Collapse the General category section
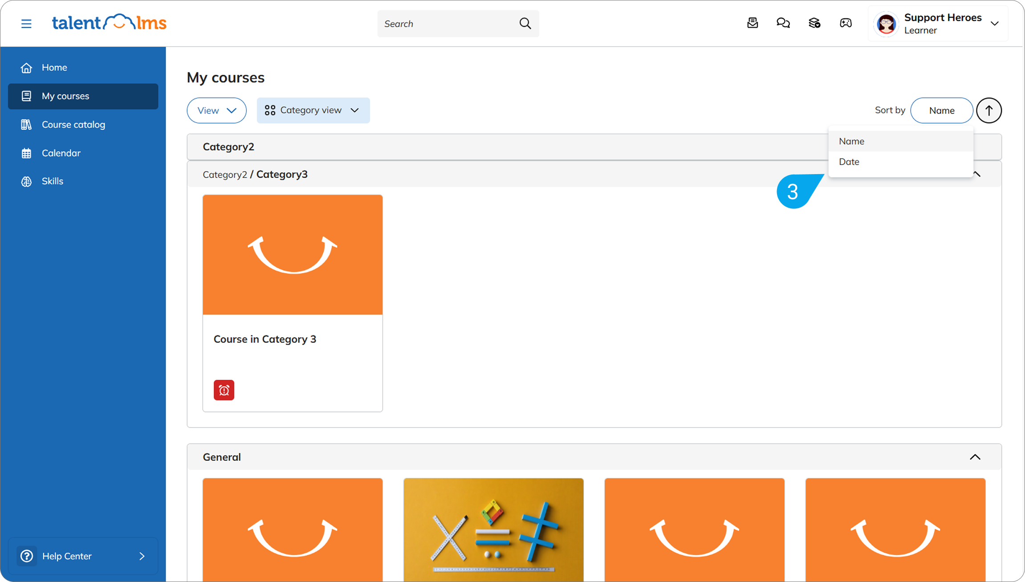This screenshot has width=1025, height=582. [x=975, y=457]
